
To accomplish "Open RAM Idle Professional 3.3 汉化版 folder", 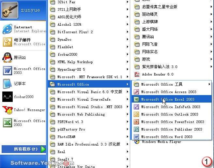I will (x=89, y=144).
